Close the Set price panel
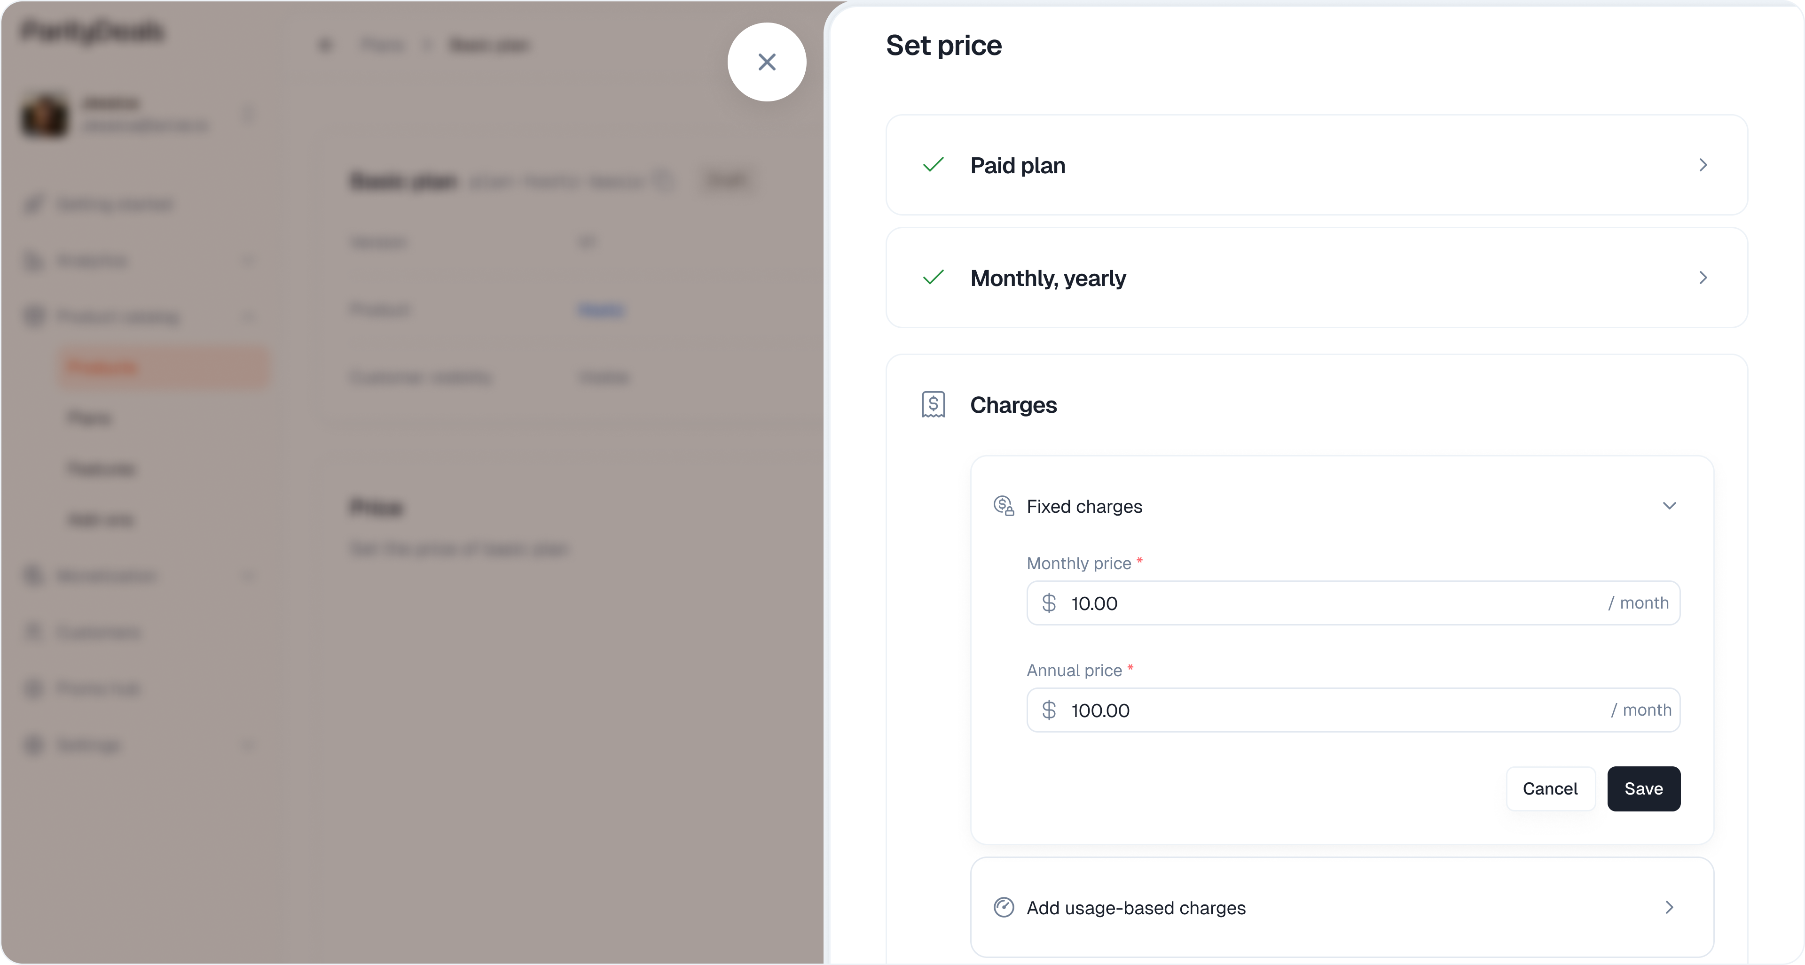 pos(767,62)
